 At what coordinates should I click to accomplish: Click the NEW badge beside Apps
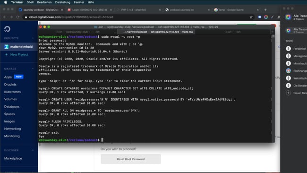coord(18,77)
